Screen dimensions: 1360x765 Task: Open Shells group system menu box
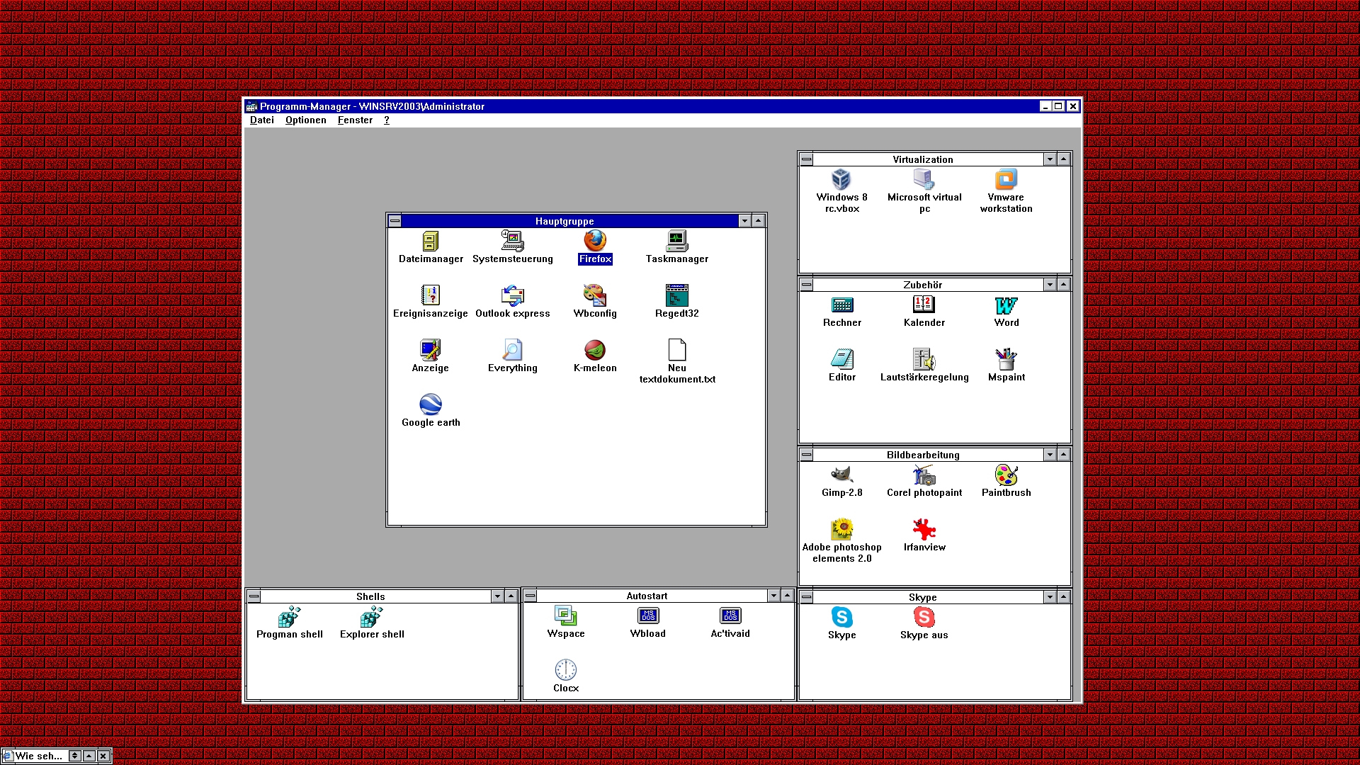254,596
